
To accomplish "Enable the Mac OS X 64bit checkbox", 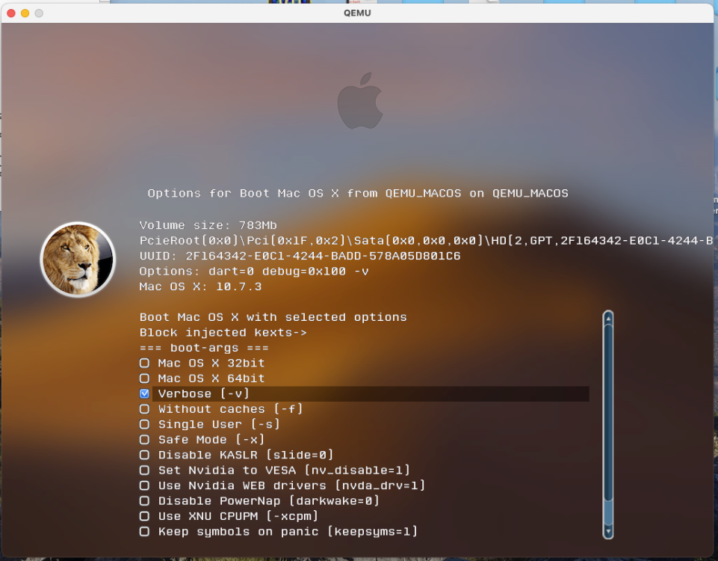I will click(x=145, y=378).
